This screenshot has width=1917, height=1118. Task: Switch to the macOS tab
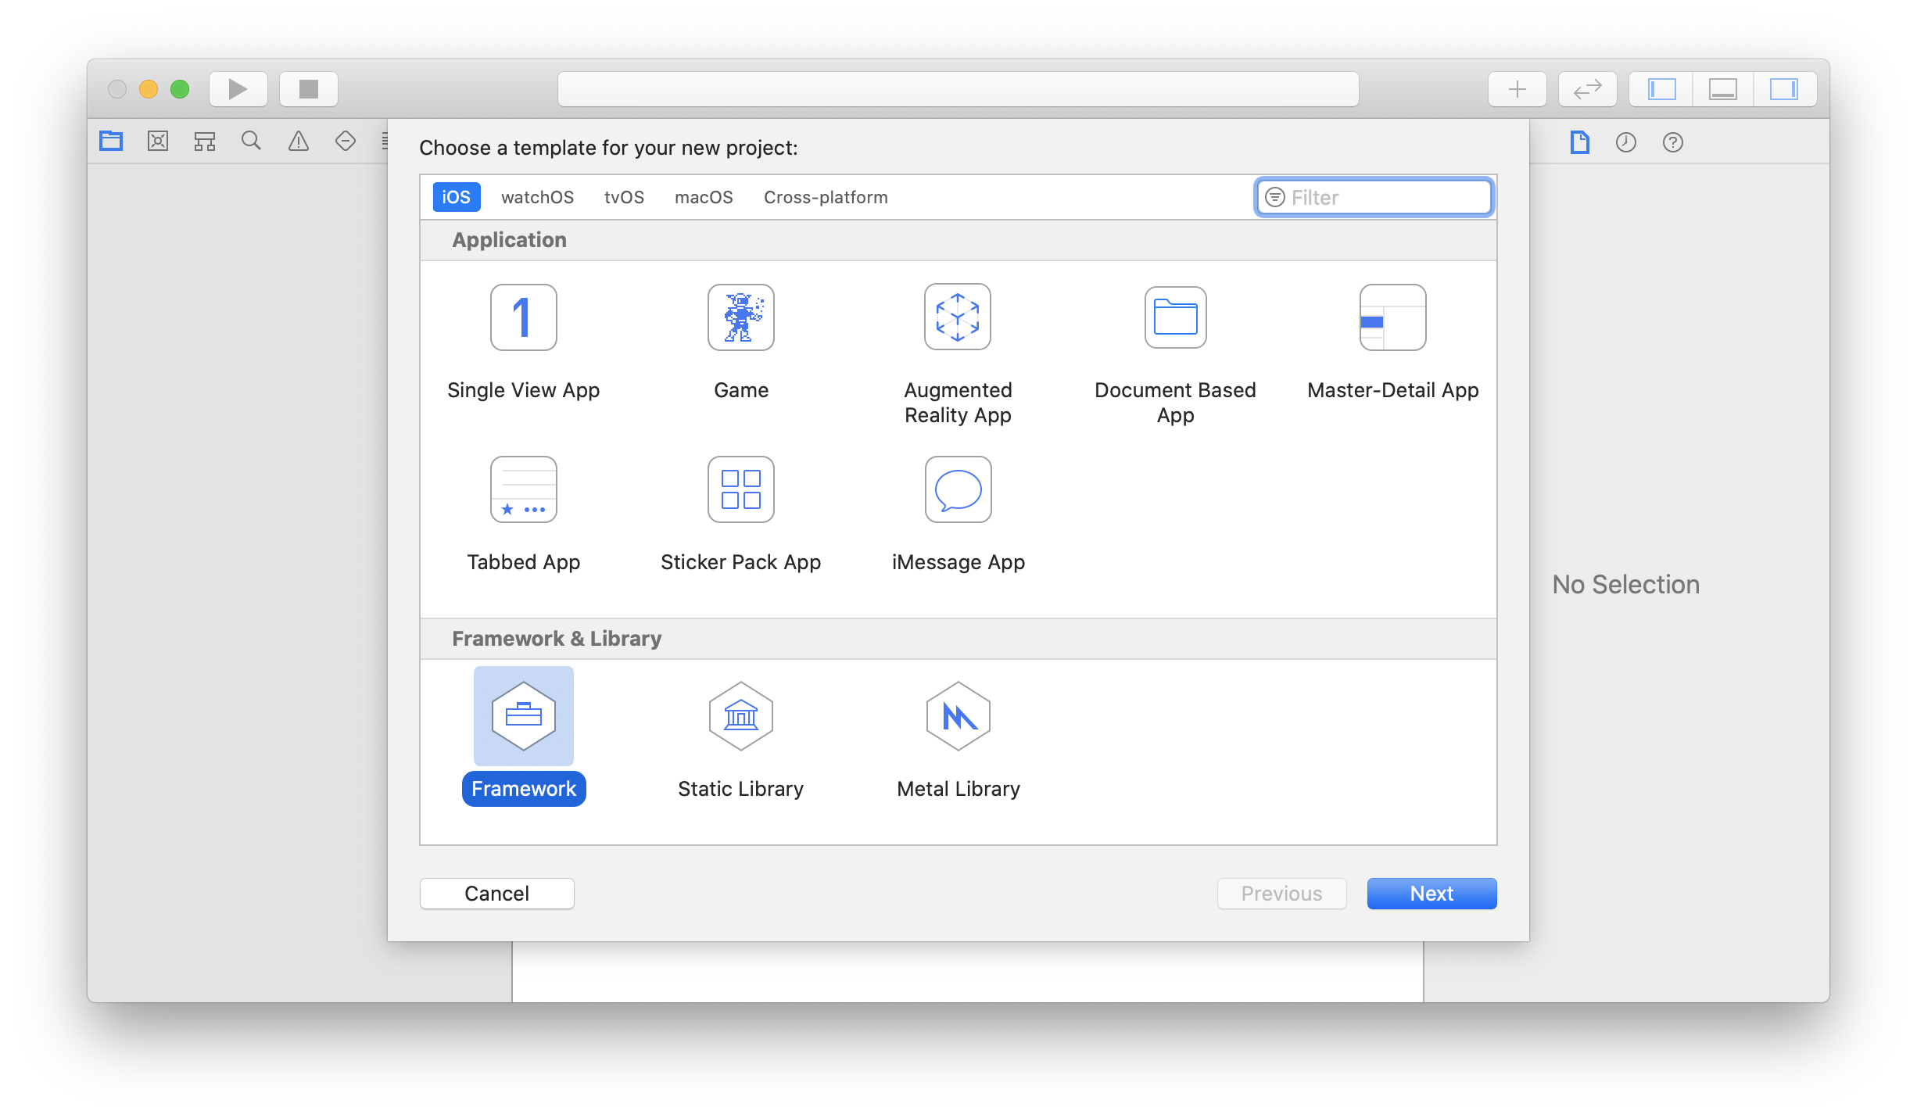click(x=704, y=197)
